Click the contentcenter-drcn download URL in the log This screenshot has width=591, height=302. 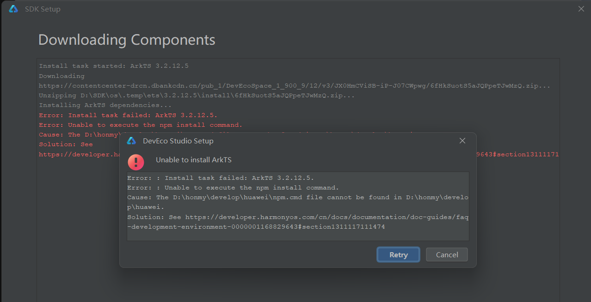[x=294, y=86]
